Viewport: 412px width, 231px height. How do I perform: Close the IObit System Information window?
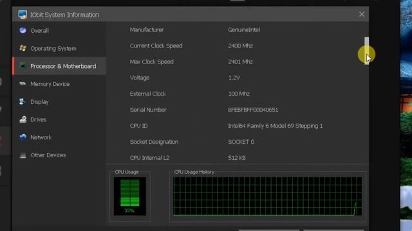[362, 14]
